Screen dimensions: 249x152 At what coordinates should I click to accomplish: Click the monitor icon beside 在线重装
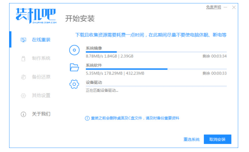[x=23, y=40]
